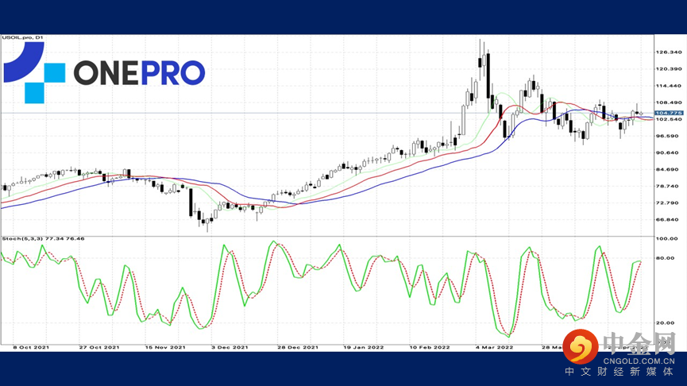Select the USOIL.pro, D1 chart title

22,37
